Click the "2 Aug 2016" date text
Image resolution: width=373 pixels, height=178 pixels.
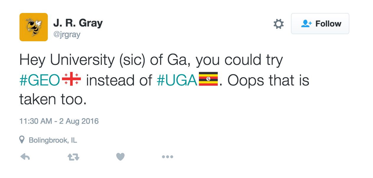tap(79, 121)
